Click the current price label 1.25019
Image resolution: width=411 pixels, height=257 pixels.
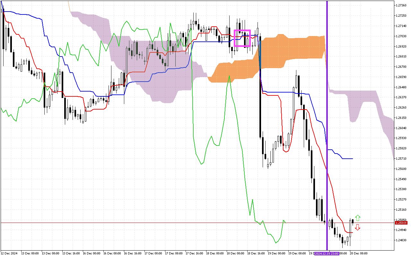401,223
